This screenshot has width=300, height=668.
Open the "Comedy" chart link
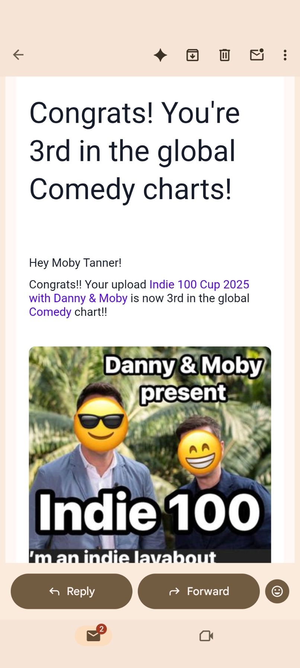tap(50, 312)
